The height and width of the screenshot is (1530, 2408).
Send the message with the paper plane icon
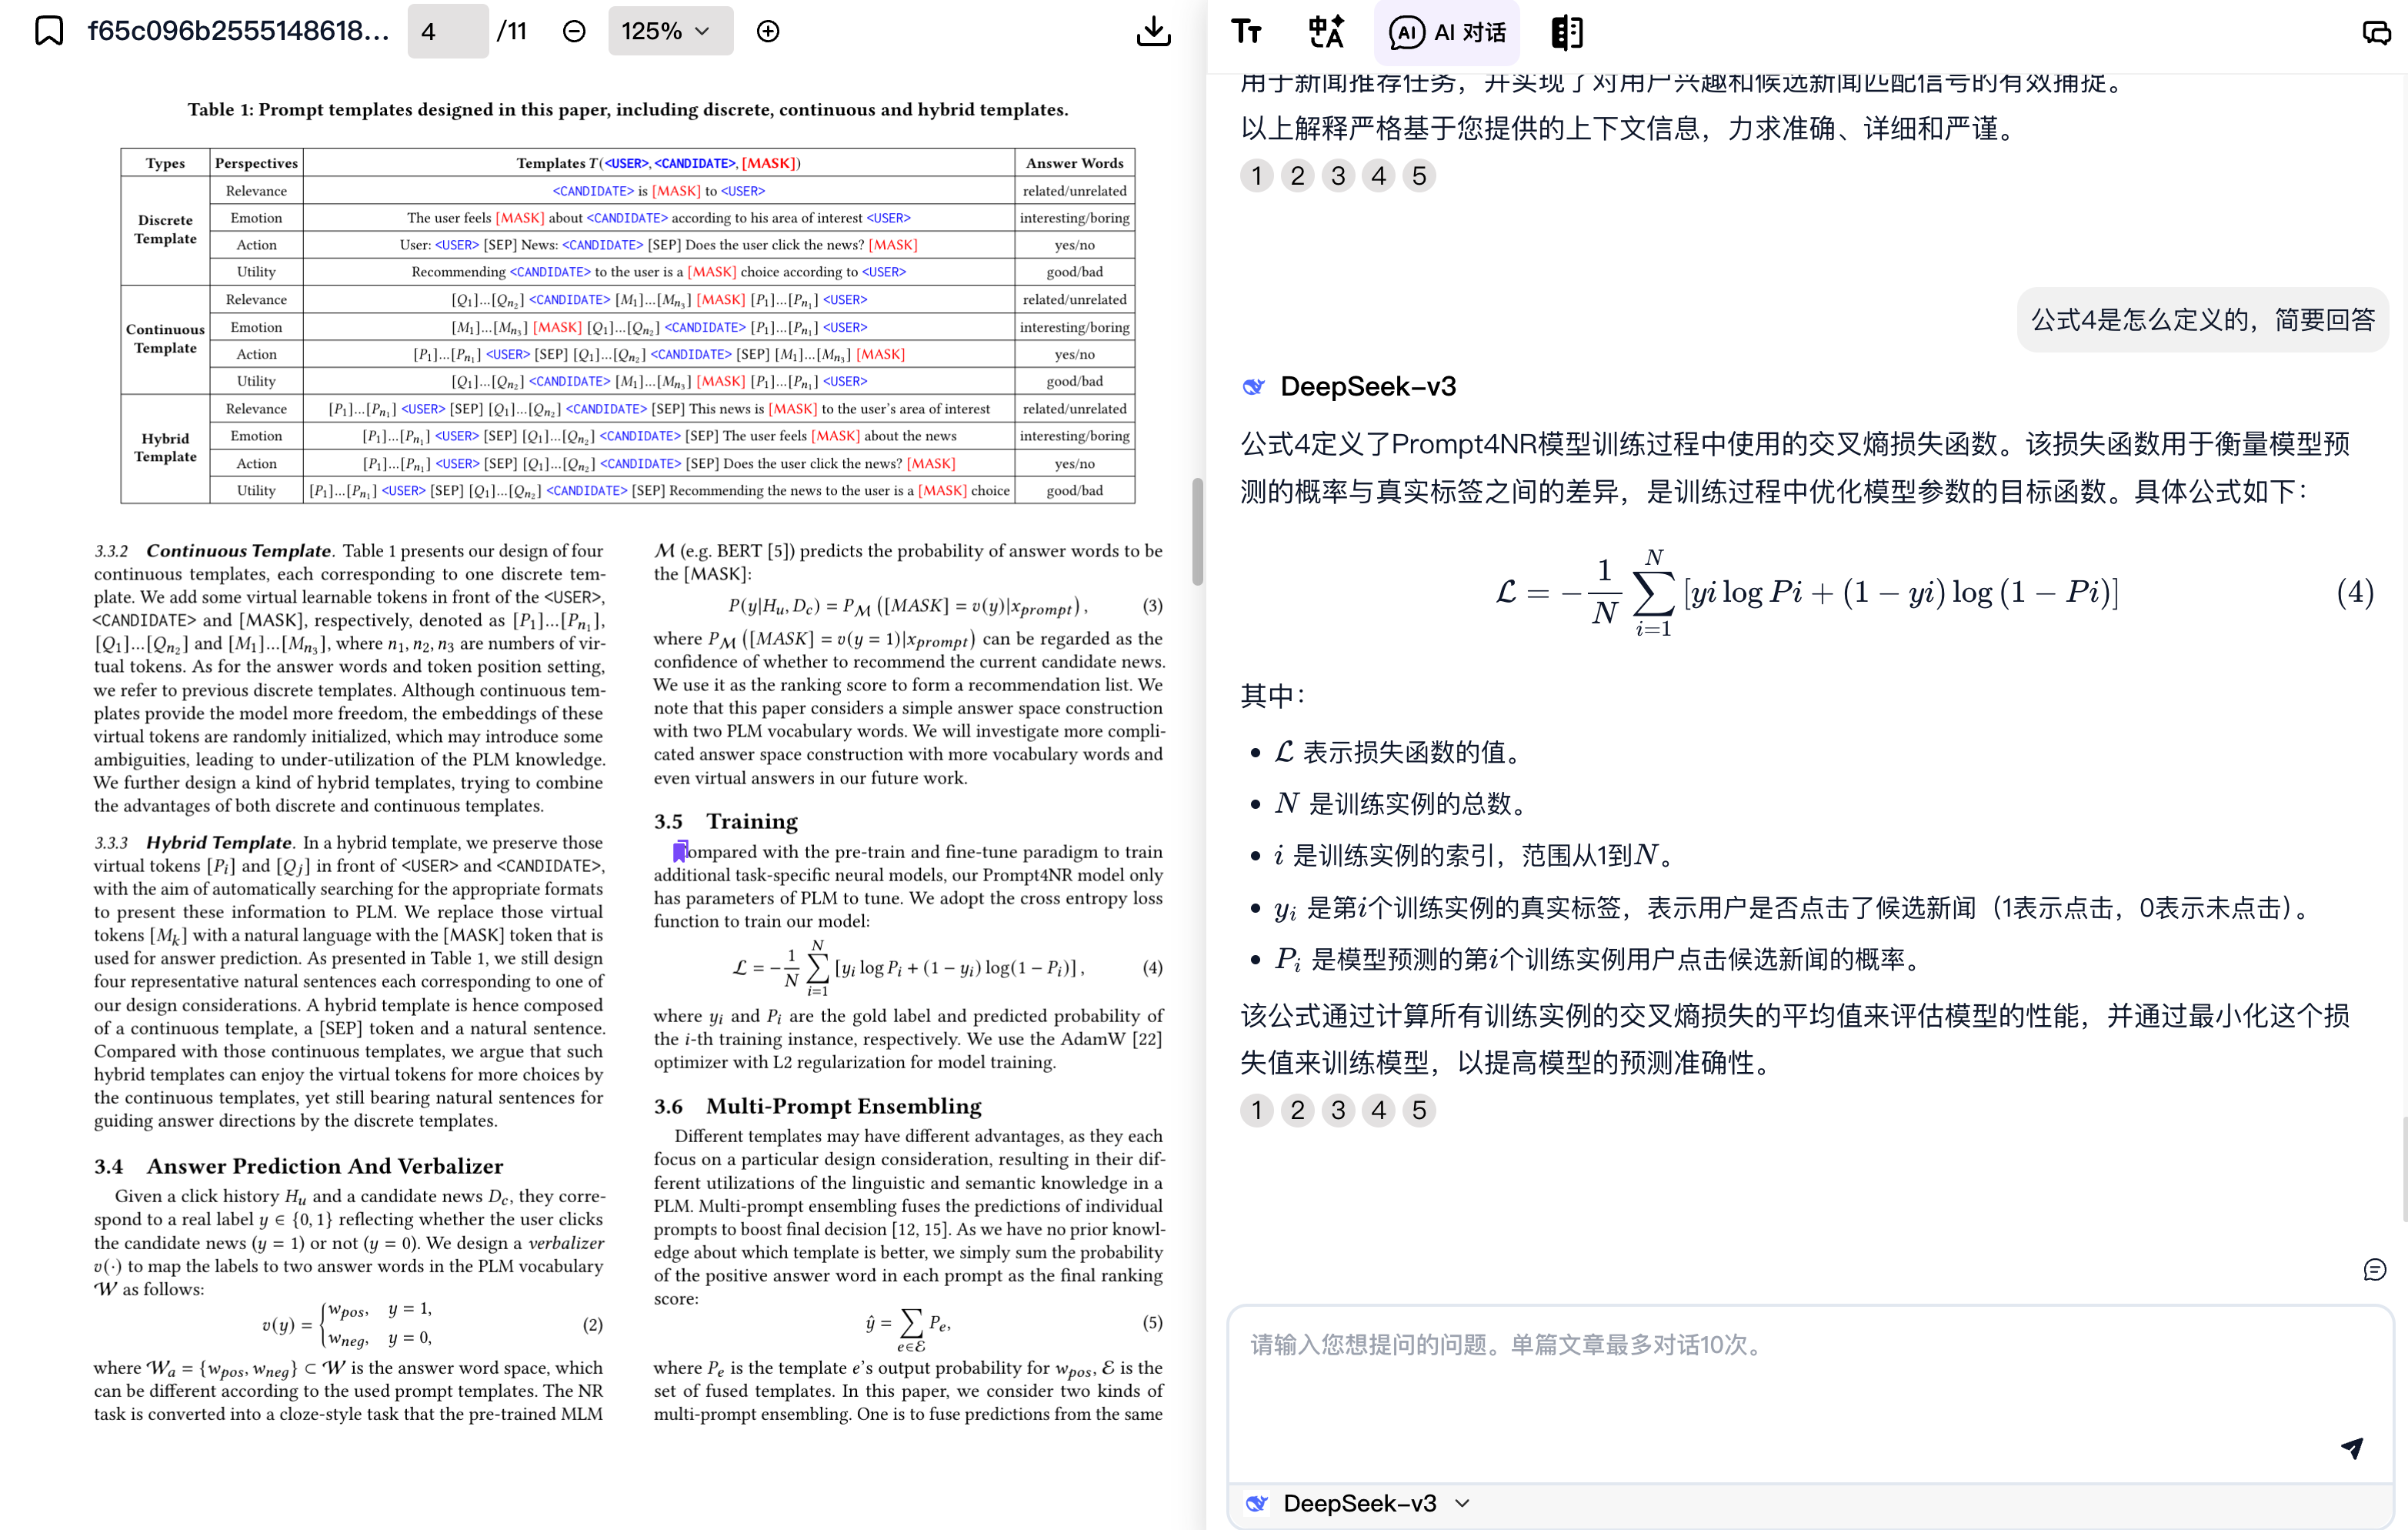pyautogui.click(x=2351, y=1448)
